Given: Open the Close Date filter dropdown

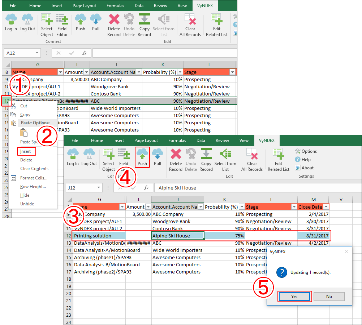Looking at the screenshot, I should [326, 207].
